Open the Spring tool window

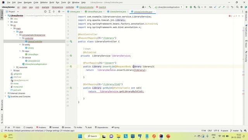[x=115, y=127]
